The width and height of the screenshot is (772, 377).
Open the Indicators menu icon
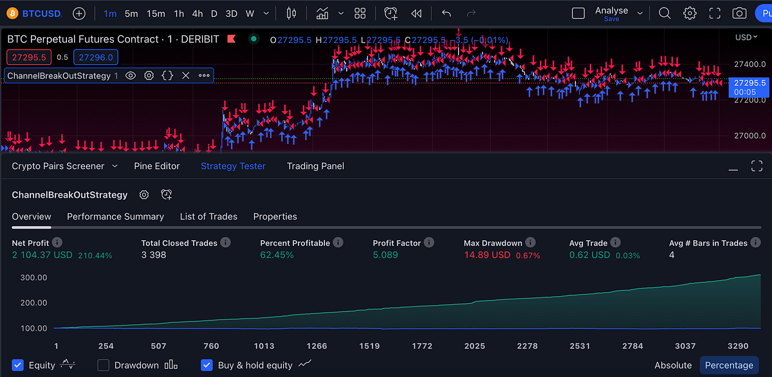coord(324,13)
